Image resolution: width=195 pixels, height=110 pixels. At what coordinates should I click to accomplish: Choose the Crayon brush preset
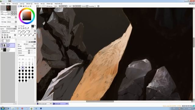pos(28,35)
